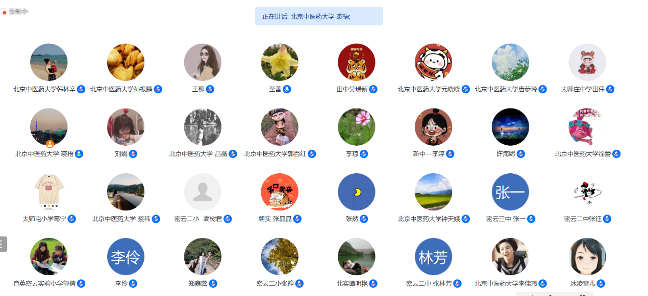Click the muted mic icon beside 王柳
Image resolution: width=648 pixels, height=296 pixels.
[x=210, y=89]
